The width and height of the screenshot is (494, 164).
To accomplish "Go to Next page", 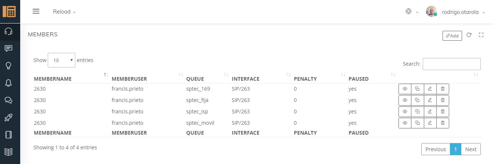I will (x=470, y=149).
